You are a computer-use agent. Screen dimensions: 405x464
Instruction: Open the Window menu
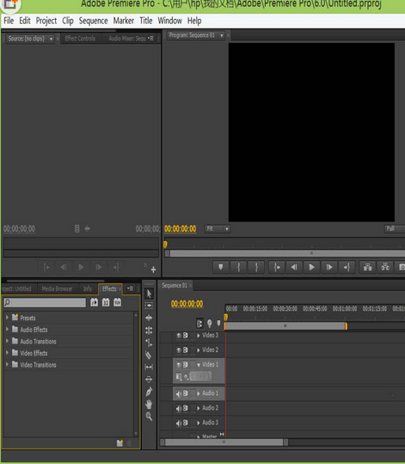[169, 21]
